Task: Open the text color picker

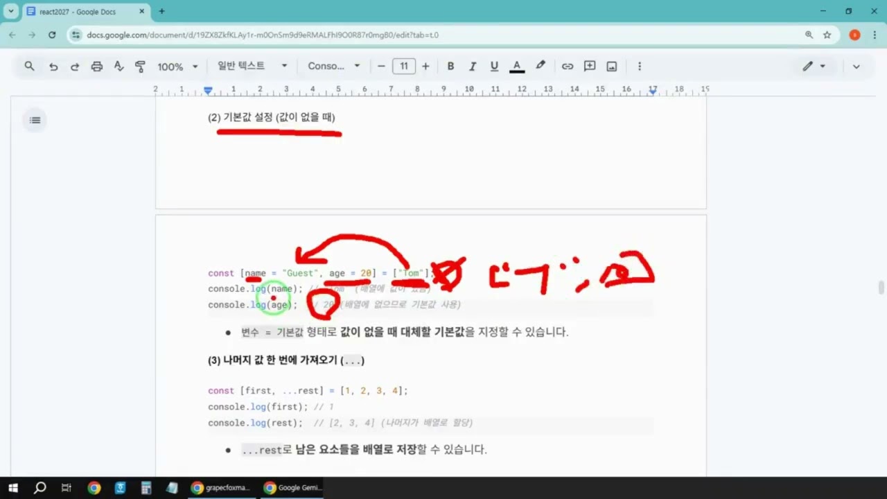Action: click(x=516, y=67)
